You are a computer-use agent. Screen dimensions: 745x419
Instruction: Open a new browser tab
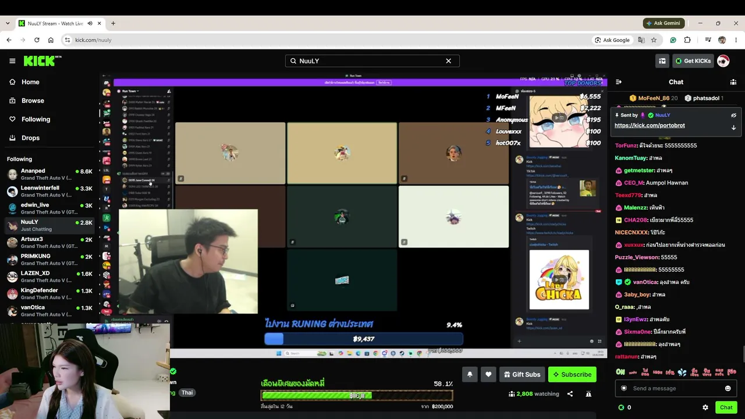pyautogui.click(x=113, y=23)
